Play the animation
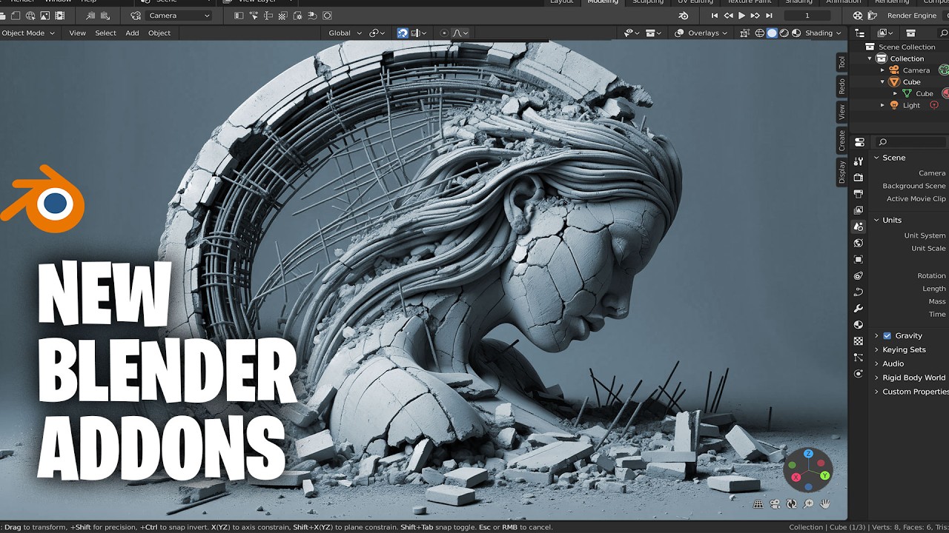Screen dimensions: 949x533 coord(741,16)
